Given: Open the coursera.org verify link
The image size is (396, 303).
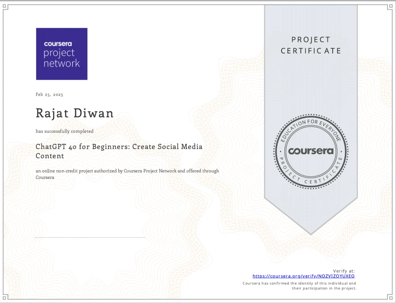Looking at the screenshot, I should point(304,276).
